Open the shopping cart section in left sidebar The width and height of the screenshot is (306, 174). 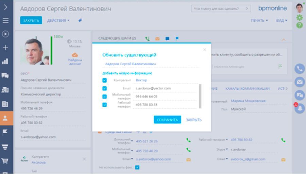[5, 161]
